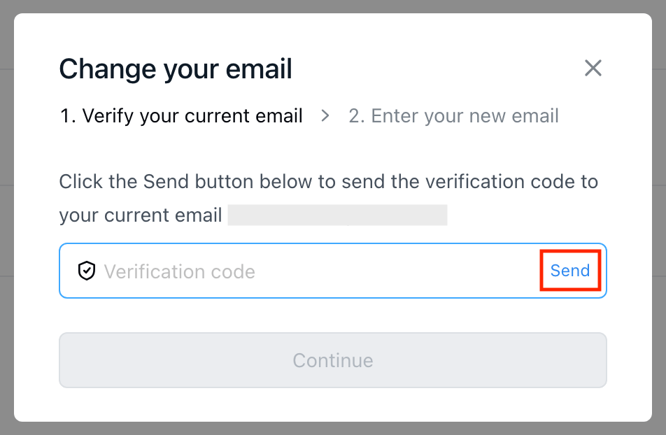666x435 pixels.
Task: Close the Change your email dialog
Action: [593, 69]
